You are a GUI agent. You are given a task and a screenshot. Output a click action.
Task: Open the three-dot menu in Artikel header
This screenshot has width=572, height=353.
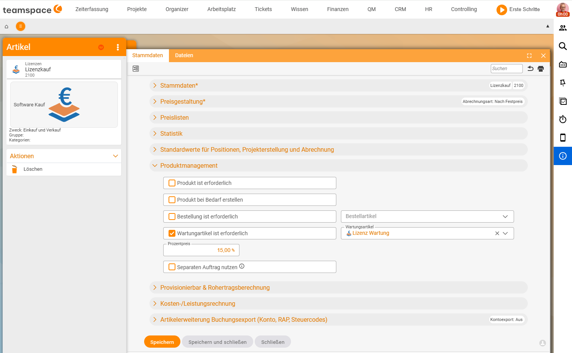pos(118,47)
